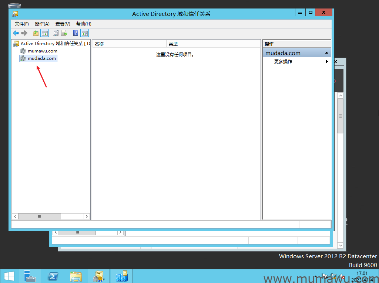Click the Up one level folder icon
The width and height of the screenshot is (379, 283).
tap(36, 33)
